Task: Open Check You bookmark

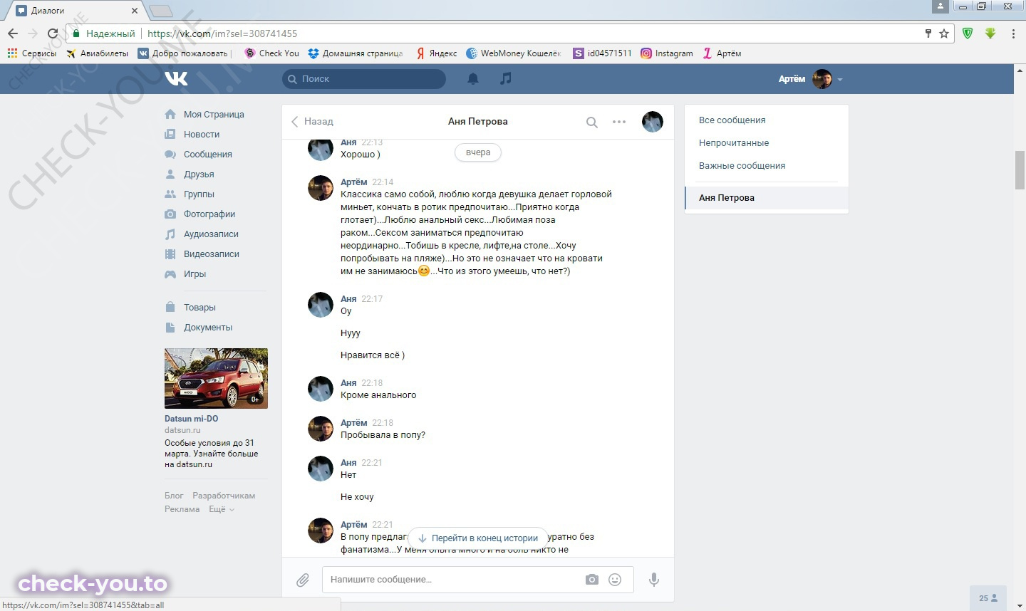Action: [271, 53]
